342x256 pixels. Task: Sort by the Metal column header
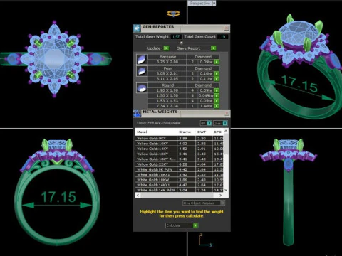156,132
